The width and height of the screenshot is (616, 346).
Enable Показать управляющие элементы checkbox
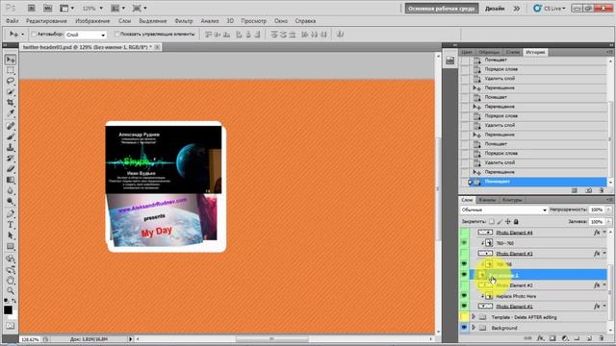coord(116,35)
